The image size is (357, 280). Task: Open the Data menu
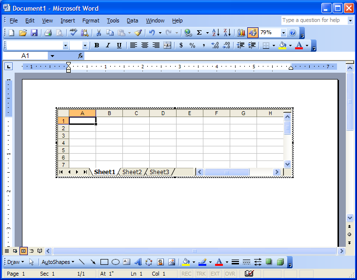(x=132, y=20)
